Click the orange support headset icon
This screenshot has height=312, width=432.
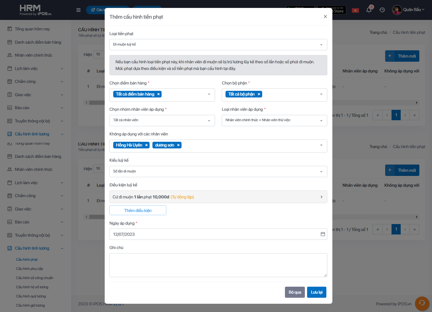422,303
